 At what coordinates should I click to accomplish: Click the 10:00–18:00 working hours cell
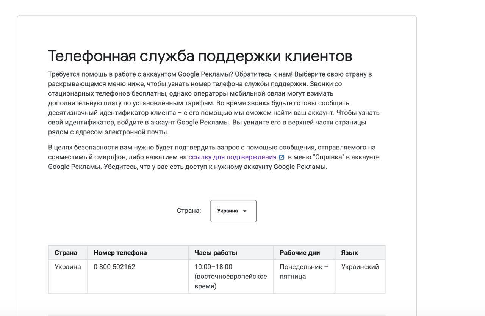click(213, 267)
